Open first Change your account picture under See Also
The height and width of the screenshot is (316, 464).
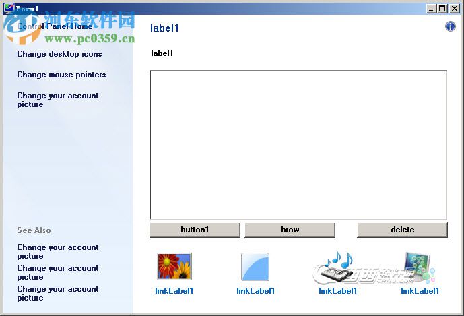pyautogui.click(x=58, y=251)
